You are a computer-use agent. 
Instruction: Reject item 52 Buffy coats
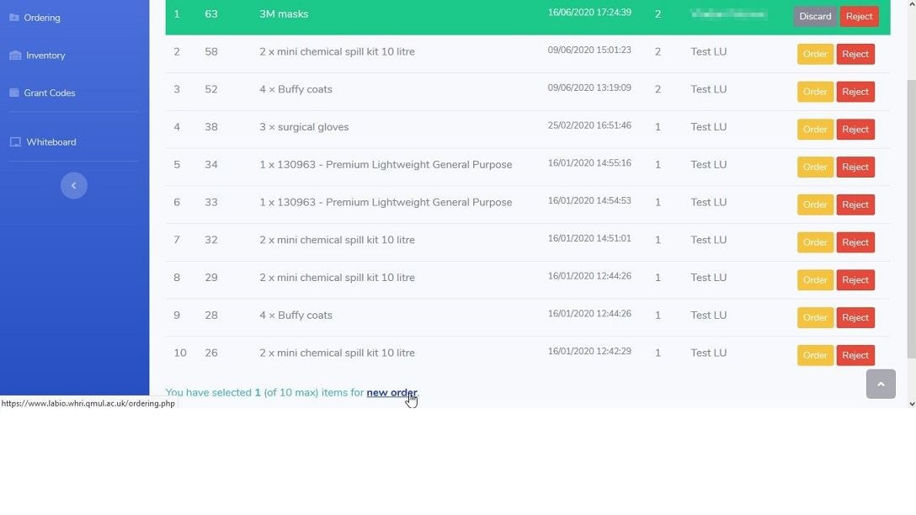coord(855,92)
